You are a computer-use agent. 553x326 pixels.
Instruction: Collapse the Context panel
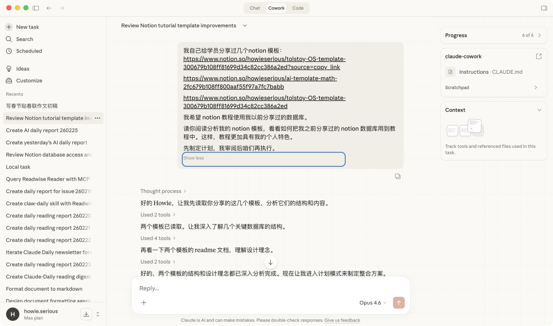coord(539,110)
